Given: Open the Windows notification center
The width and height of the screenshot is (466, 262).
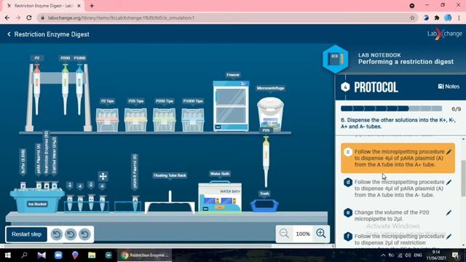Looking at the screenshot, I should pyautogui.click(x=455, y=255).
